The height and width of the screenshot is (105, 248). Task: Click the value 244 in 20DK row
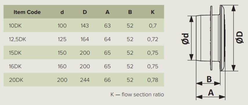click(x=85, y=80)
